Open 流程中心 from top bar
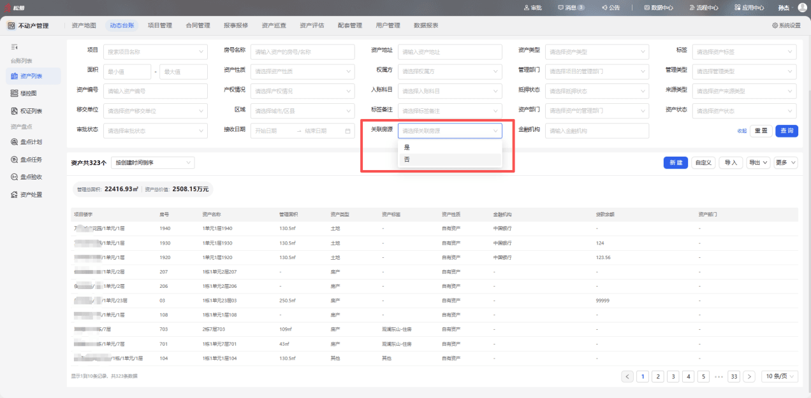This screenshot has height=398, width=811. pyautogui.click(x=704, y=8)
